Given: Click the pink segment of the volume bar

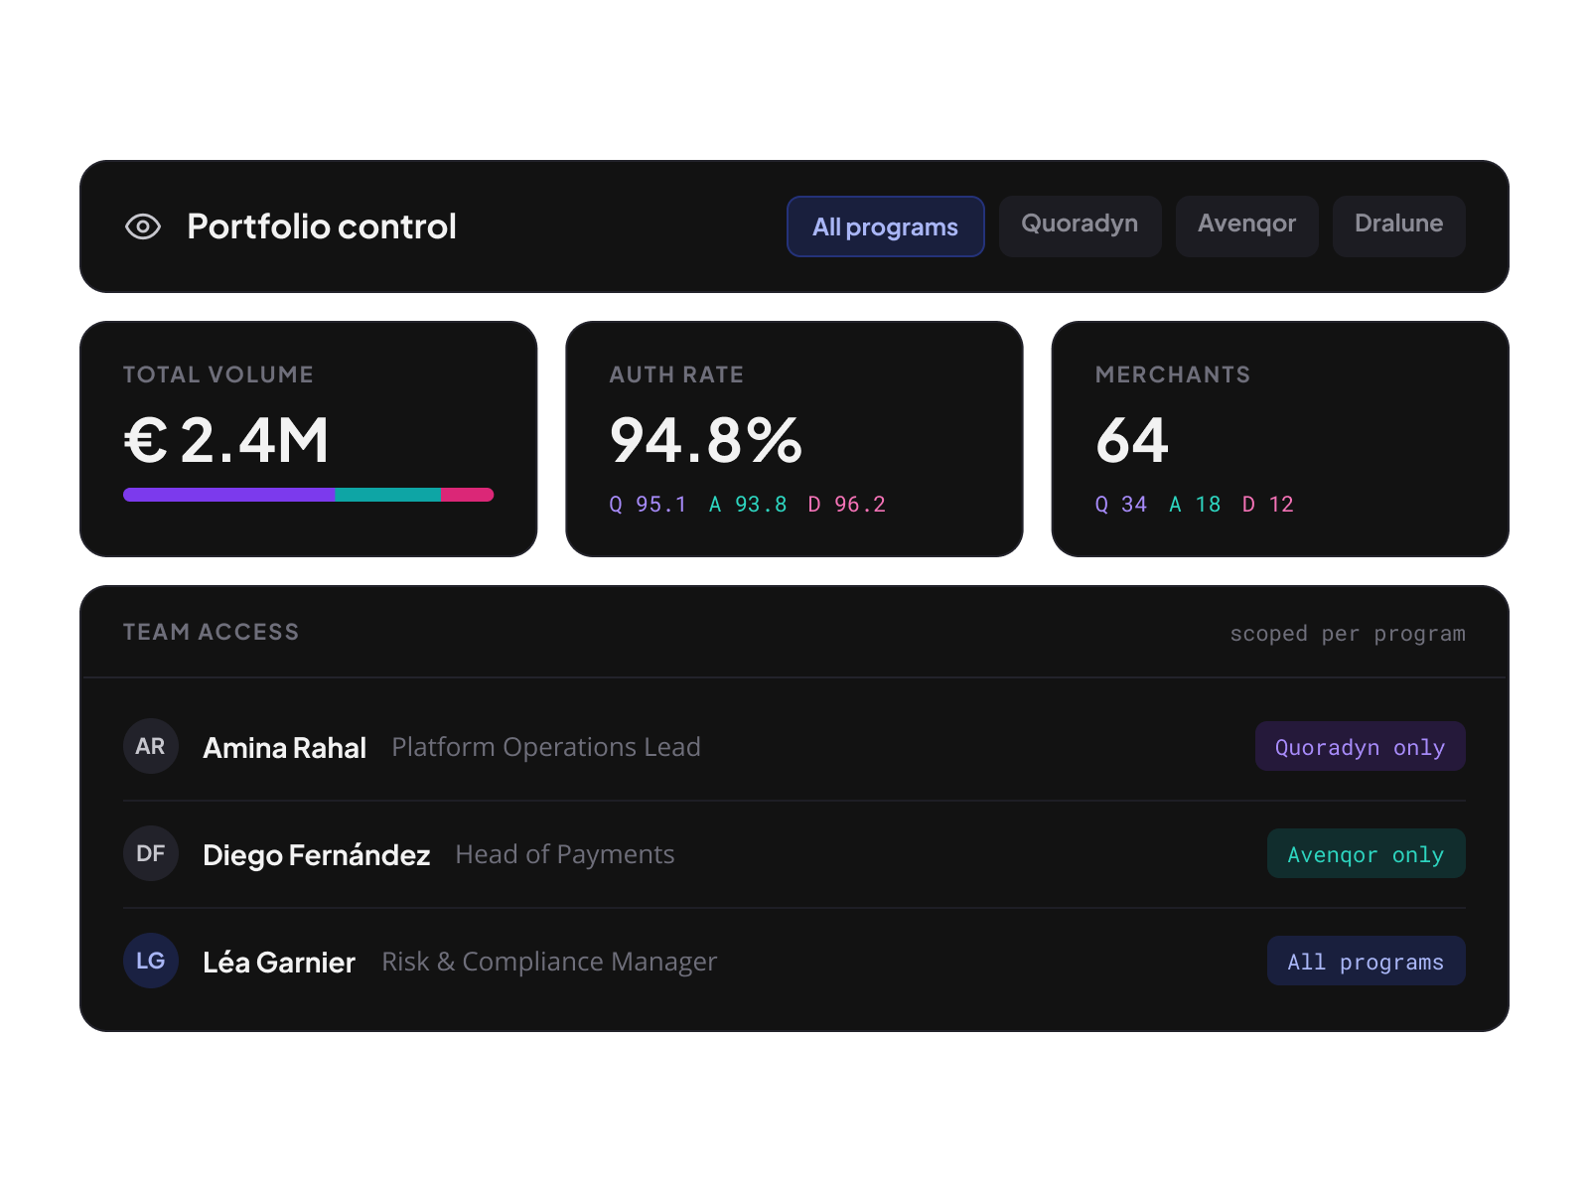Looking at the screenshot, I should point(467,495).
